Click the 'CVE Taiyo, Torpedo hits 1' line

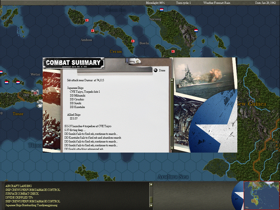click(x=85, y=92)
